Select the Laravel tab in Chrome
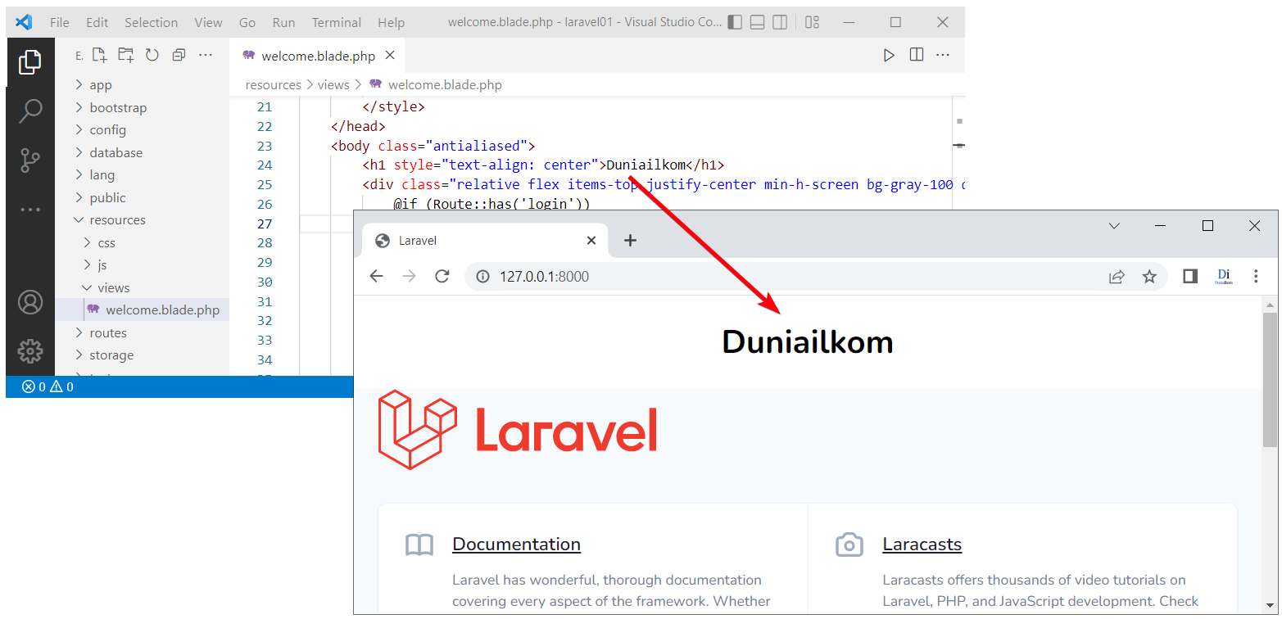 pyautogui.click(x=485, y=241)
